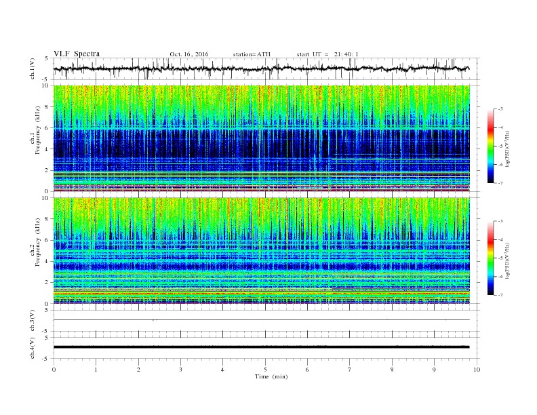This screenshot has height=415, width=537.
Task: Click the "8" kHz tick on ch.1 spectrogram
Action: tap(47, 107)
